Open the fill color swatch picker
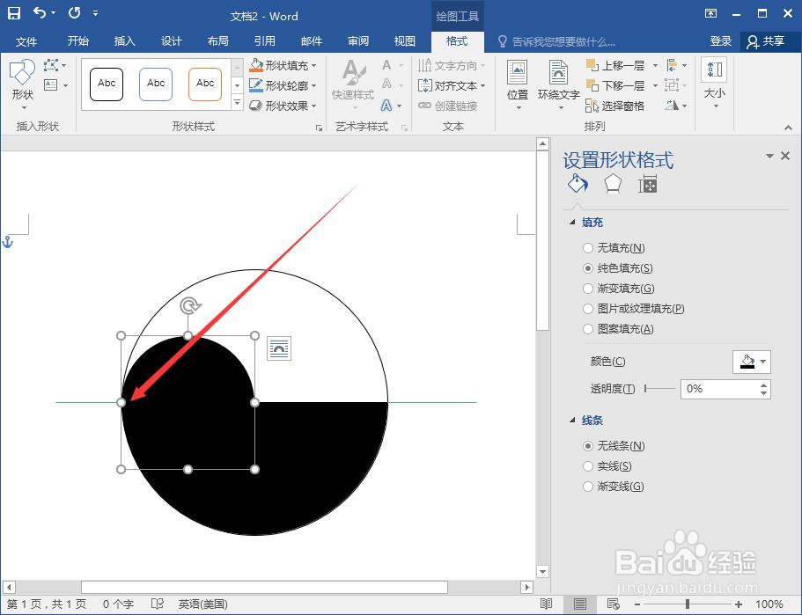This screenshot has width=802, height=615. (x=750, y=362)
